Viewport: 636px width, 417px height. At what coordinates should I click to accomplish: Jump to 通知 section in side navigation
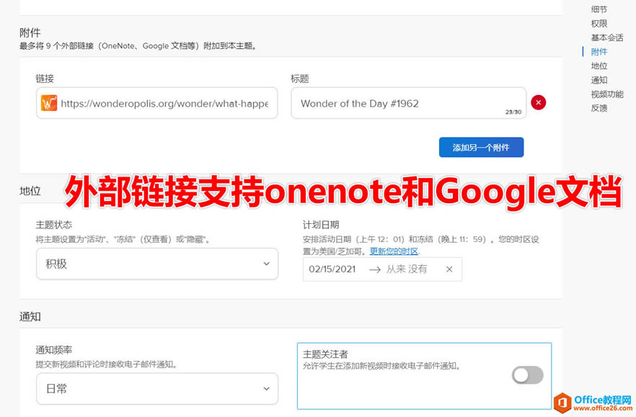coord(599,80)
